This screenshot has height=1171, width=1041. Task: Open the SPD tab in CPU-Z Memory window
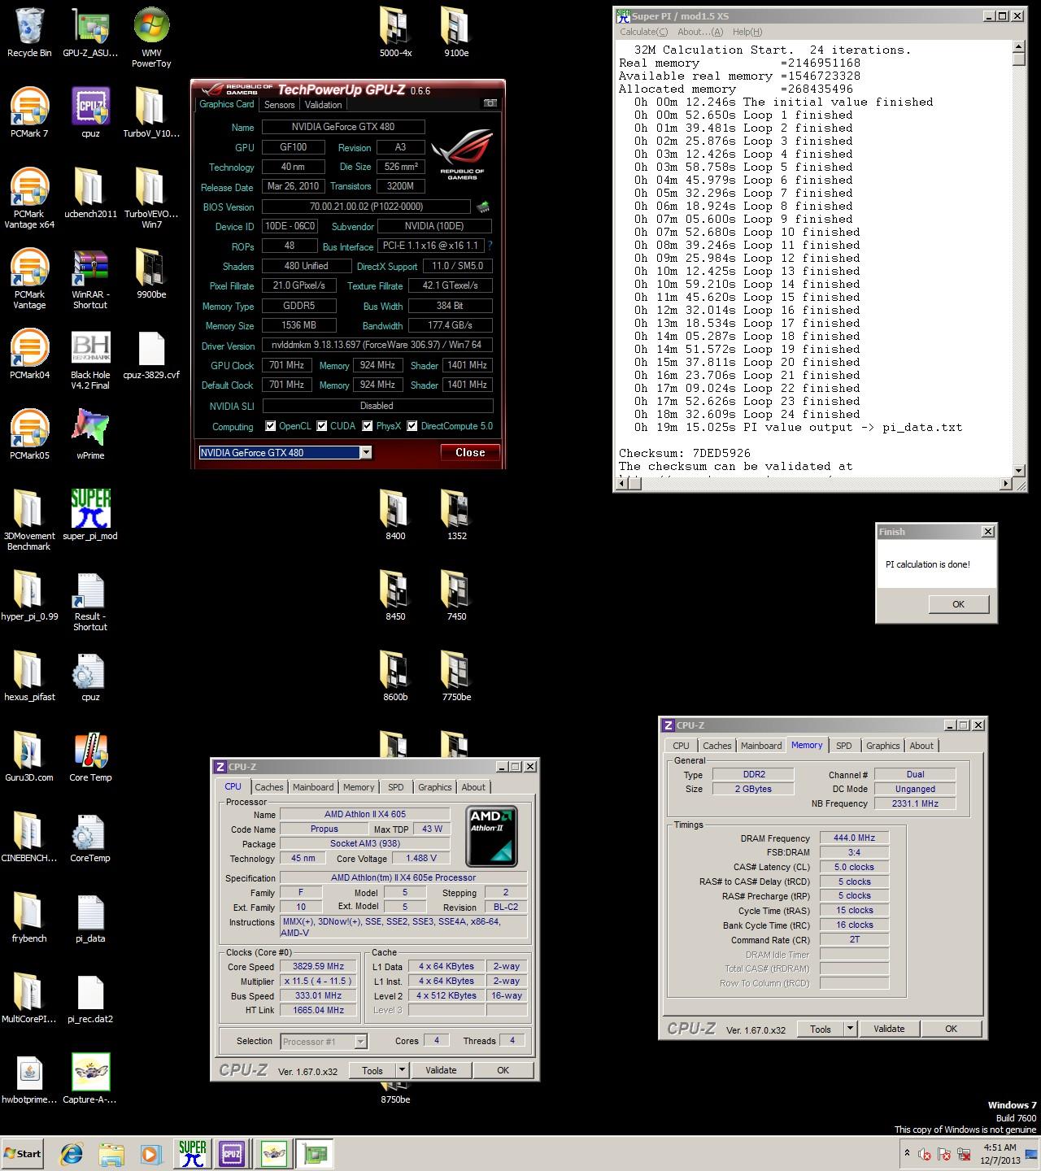click(x=844, y=746)
